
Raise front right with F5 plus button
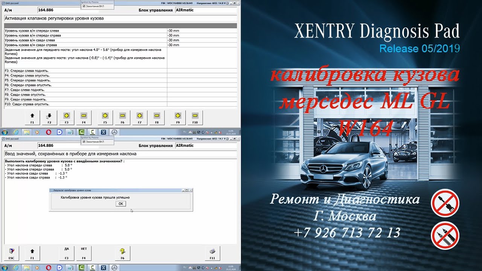pos(105,118)
